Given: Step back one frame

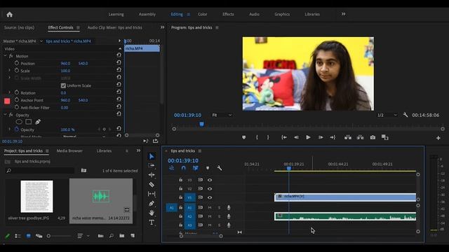Looking at the screenshot, I should click(296, 137).
